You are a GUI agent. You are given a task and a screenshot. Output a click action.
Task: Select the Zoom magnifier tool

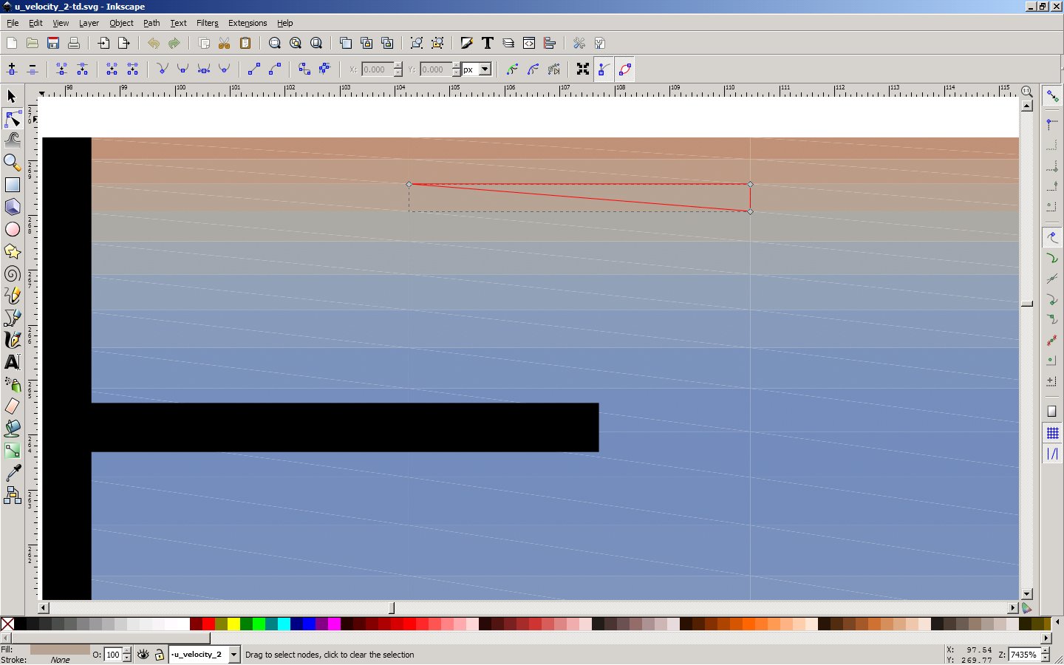(12, 163)
